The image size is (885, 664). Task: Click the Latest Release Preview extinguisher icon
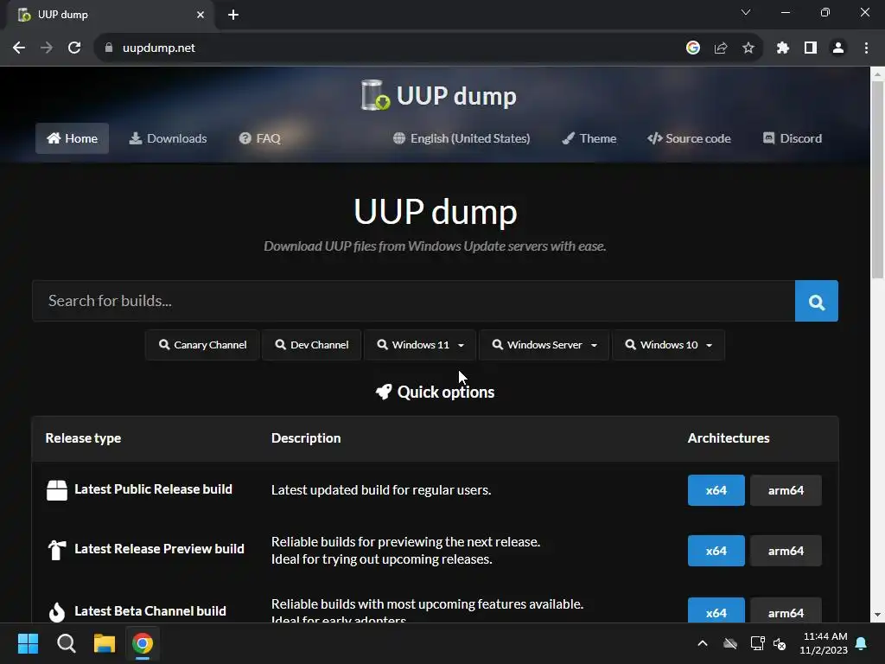coord(56,550)
